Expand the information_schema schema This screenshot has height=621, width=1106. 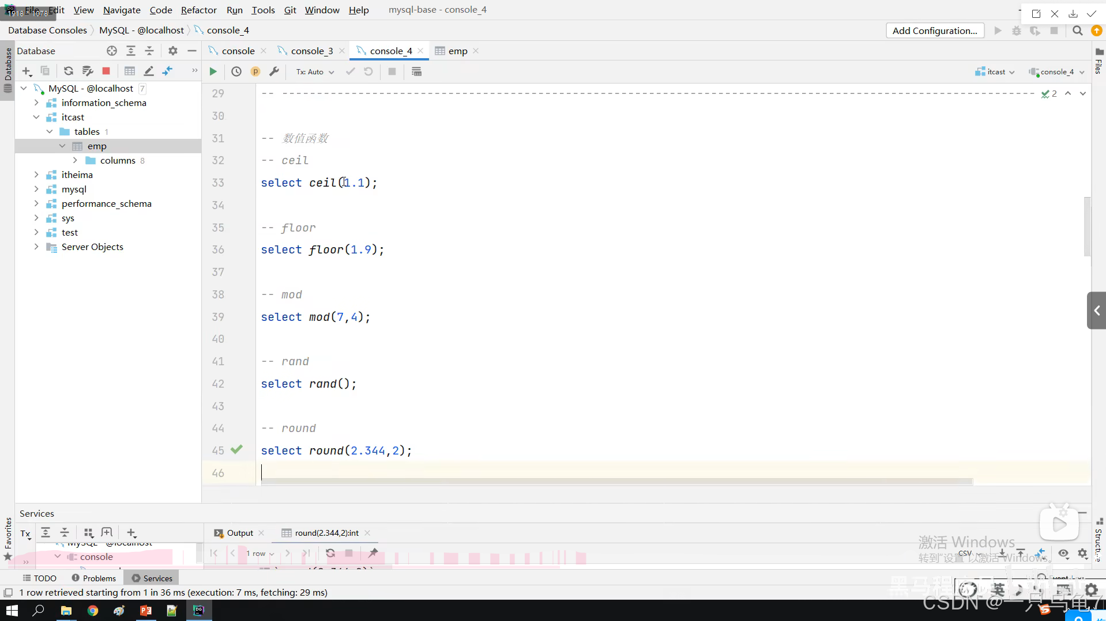pos(36,103)
